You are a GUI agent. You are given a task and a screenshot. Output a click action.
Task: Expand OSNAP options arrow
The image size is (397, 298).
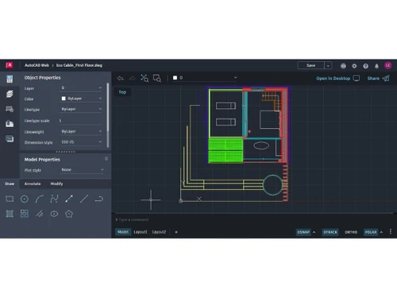(314, 232)
